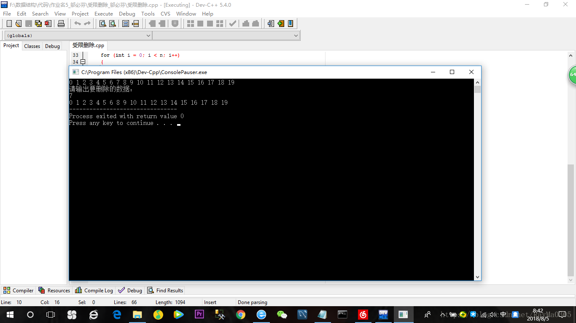Open Replace via second magnifier toolbar icon
576x323 pixels.
pos(113,24)
